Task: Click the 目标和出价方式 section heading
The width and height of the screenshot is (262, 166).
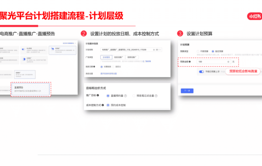Action: coord(96,88)
